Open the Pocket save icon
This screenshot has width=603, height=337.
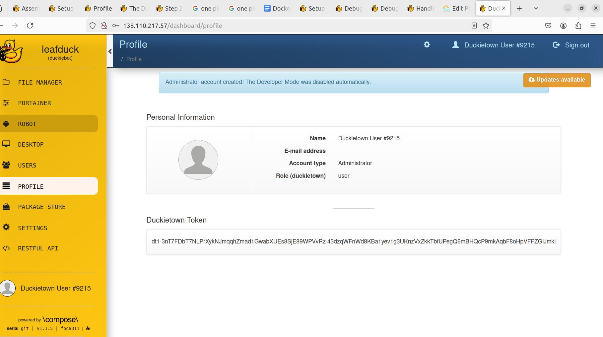coord(548,26)
